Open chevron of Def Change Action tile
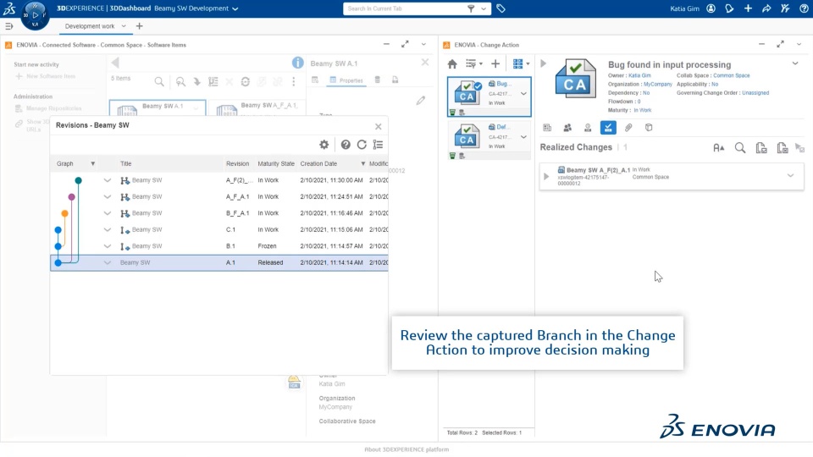Screen dimensions: 813x457 [x=523, y=137]
